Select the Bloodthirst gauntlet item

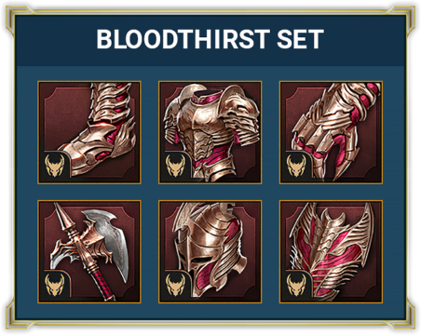coord(331,132)
